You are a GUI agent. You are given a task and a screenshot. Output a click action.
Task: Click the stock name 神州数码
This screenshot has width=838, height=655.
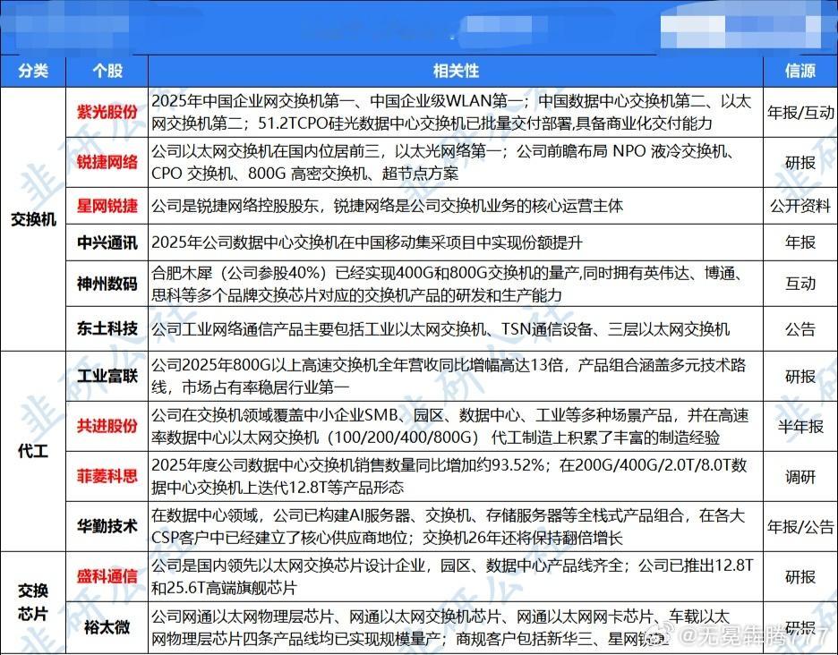click(x=107, y=284)
